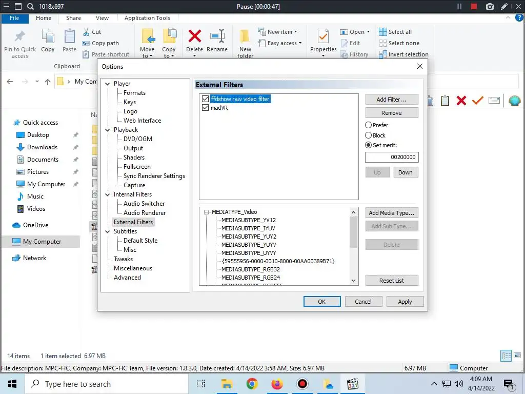Switch to the Home ribbon tab
The width and height of the screenshot is (525, 394).
(x=44, y=18)
